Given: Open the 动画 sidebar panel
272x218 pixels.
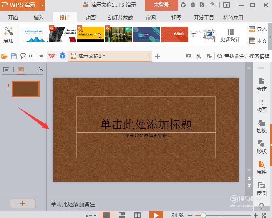Looking at the screenshot, I should 262,106.
